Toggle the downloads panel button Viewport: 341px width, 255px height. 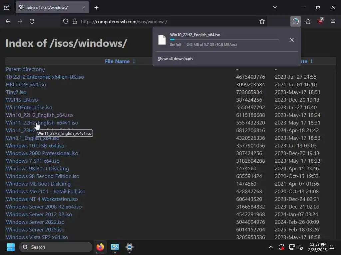click(296, 21)
